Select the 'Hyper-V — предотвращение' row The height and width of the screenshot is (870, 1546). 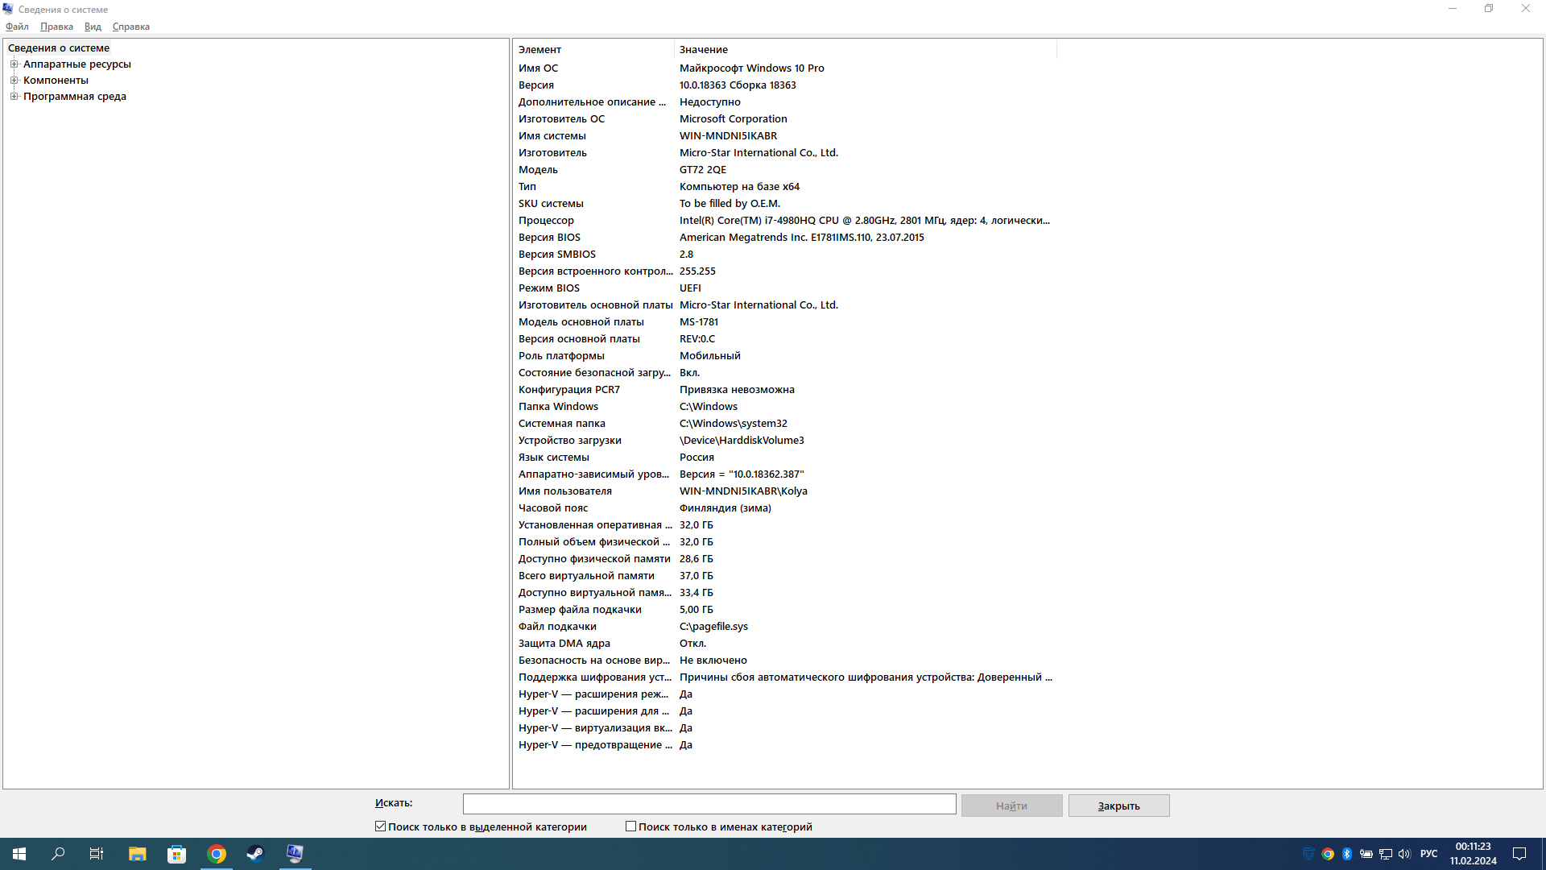[785, 745]
